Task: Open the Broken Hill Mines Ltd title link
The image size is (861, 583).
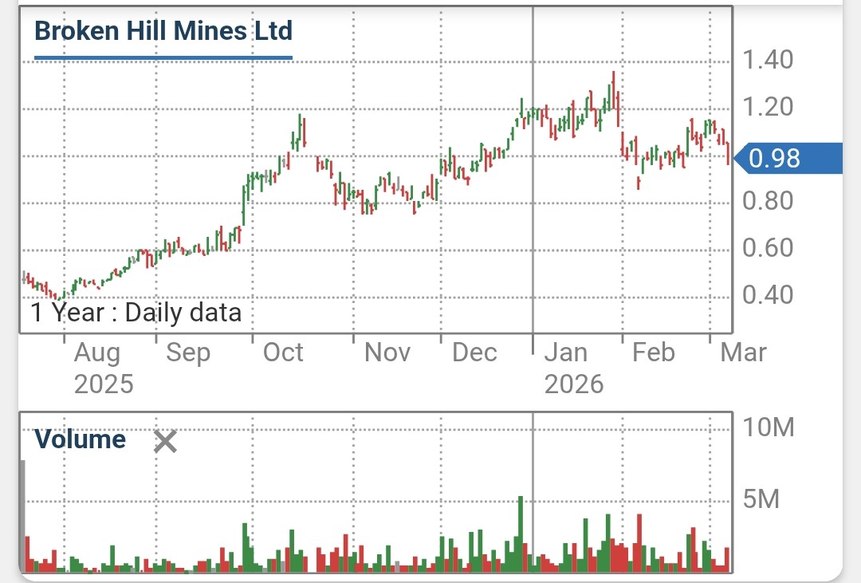Action: click(163, 31)
